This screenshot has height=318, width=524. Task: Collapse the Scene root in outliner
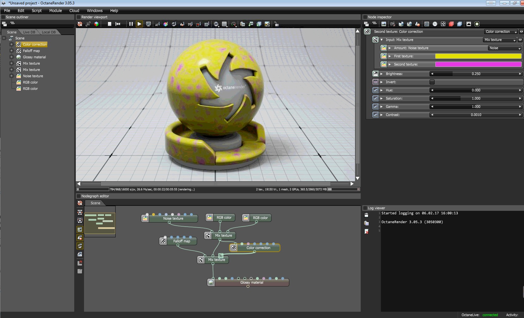click(4, 38)
